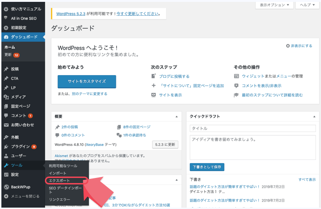Open 更新 with 12 badge
The image size is (321, 209).
pyautogui.click(x=12, y=55)
